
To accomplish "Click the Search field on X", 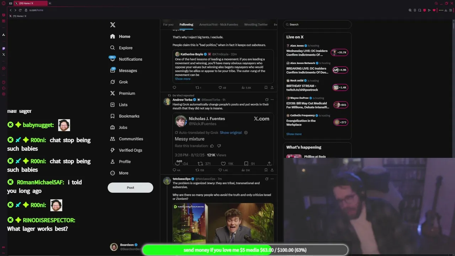I will point(317,25).
